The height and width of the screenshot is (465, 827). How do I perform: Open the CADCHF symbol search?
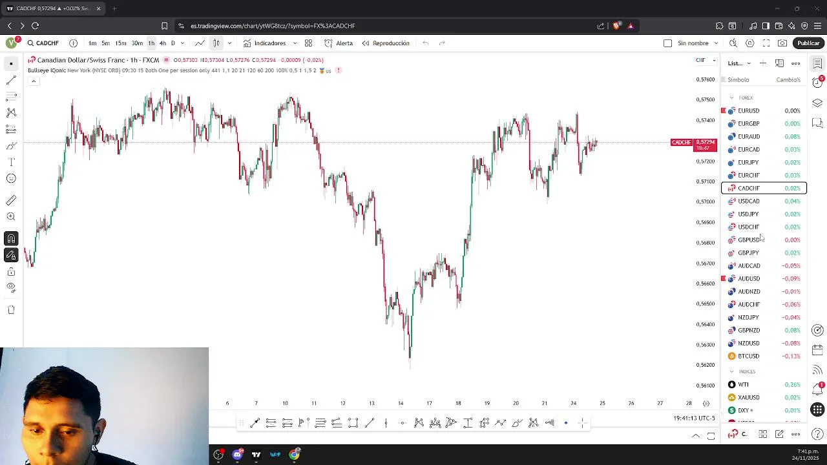tap(43, 43)
